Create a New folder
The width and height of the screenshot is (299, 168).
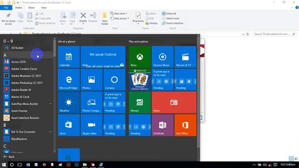(x=105, y=19)
